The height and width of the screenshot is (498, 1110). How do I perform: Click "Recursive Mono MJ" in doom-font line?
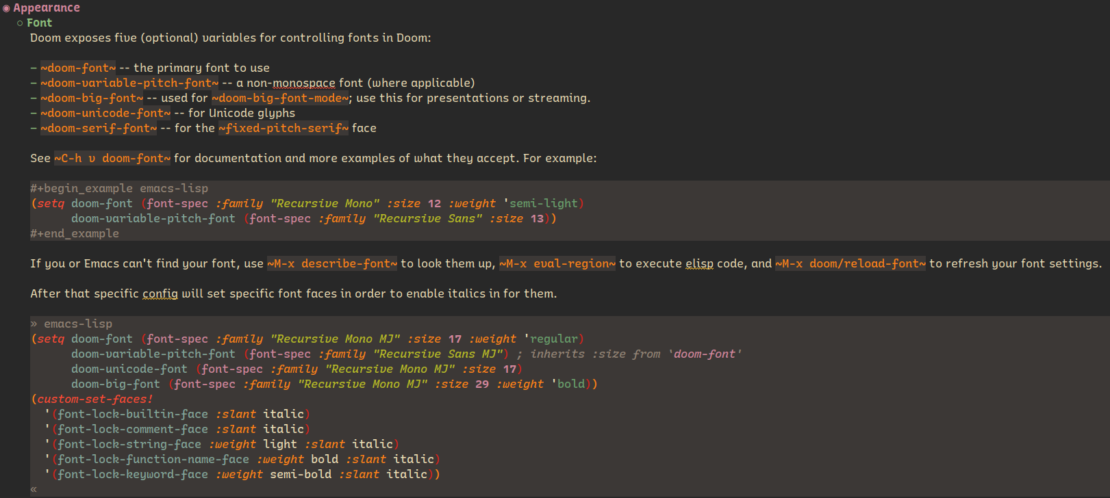point(336,339)
